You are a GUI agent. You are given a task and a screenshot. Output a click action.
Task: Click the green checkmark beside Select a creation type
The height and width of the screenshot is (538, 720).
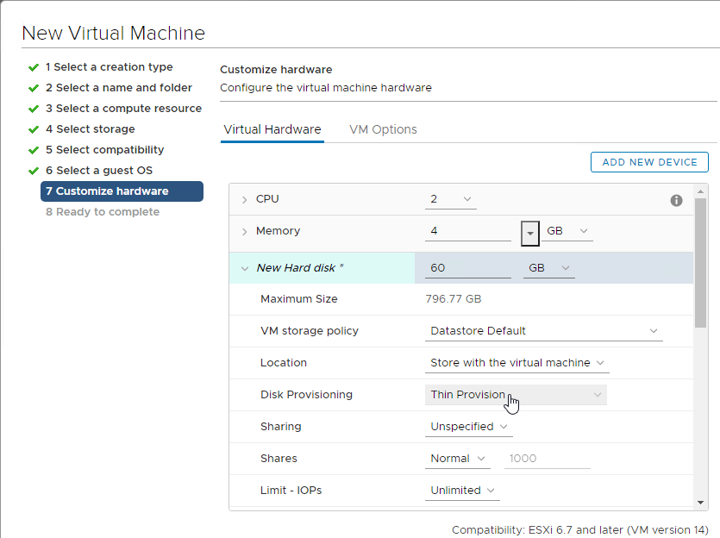[x=34, y=67]
